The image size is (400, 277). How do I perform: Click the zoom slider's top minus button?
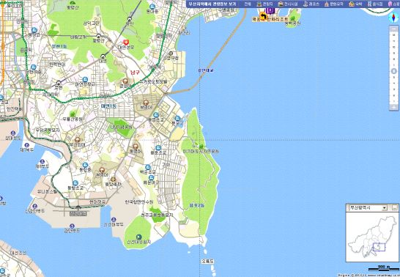pos(393,29)
